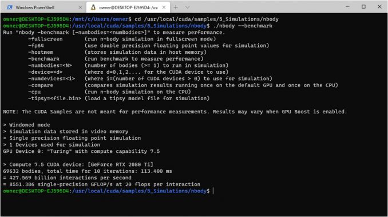Screen dimensions: 388x217
Task: Click the ./nbody --benchmark command text
Action: (243, 26)
